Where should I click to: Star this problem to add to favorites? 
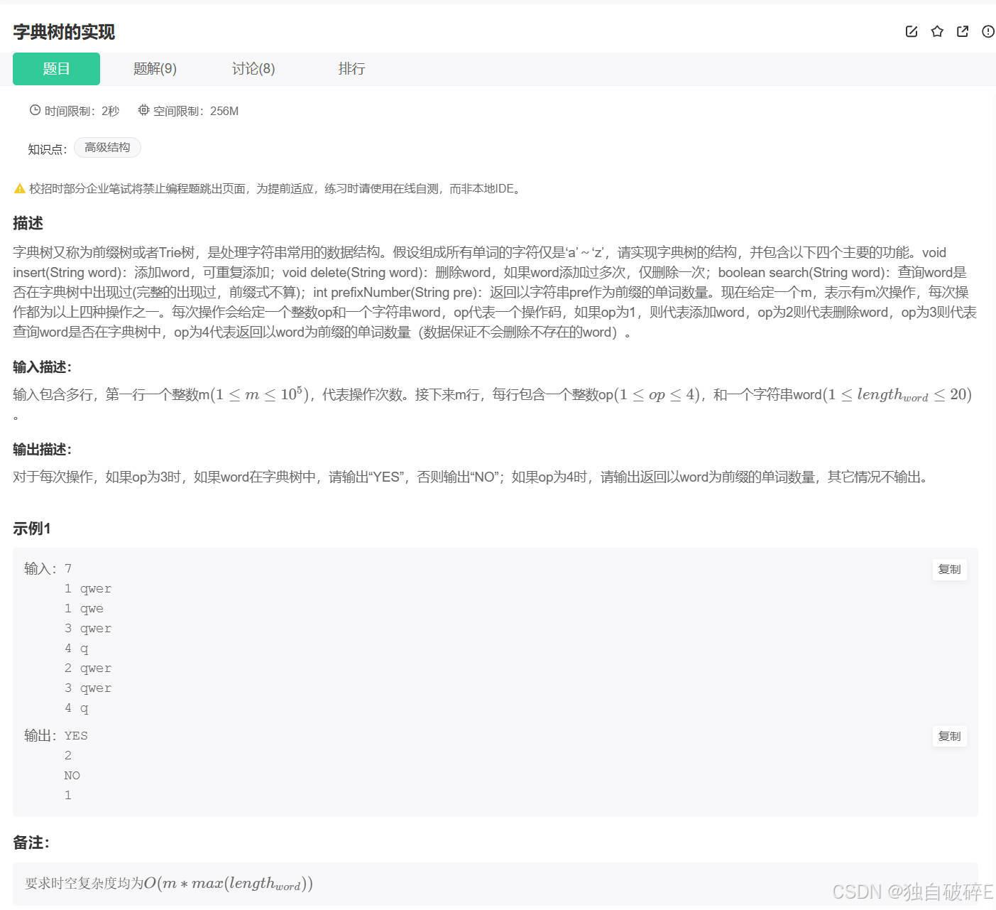click(x=936, y=31)
